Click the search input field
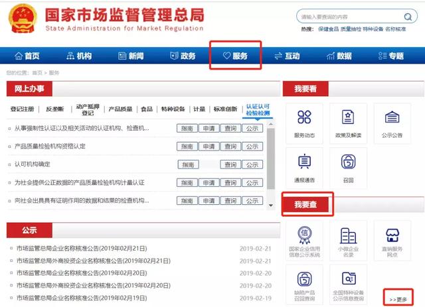425x307 pixels. coord(350,17)
